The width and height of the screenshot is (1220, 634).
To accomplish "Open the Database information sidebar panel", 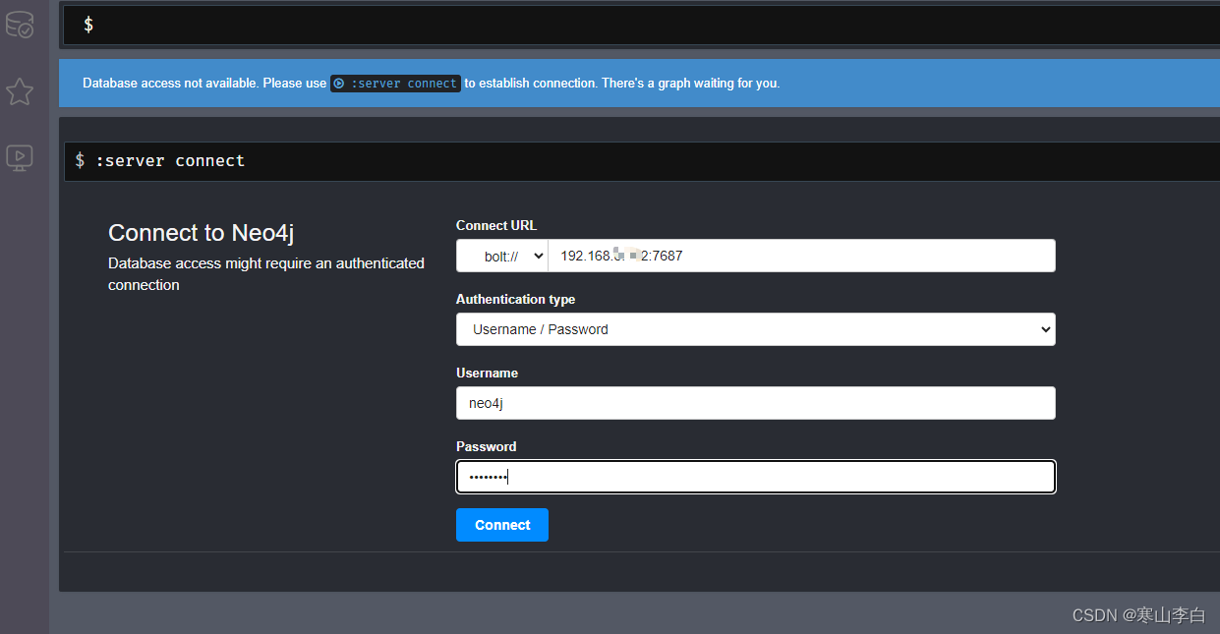I will 20,25.
